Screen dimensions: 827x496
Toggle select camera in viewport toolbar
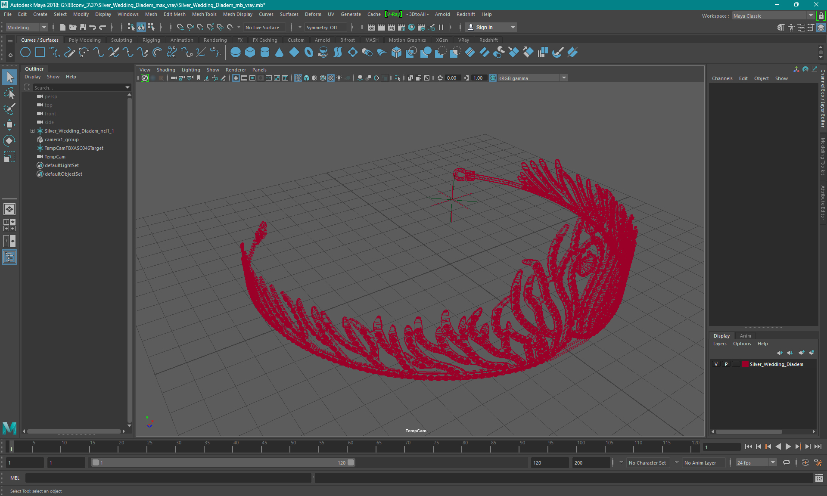pos(174,78)
